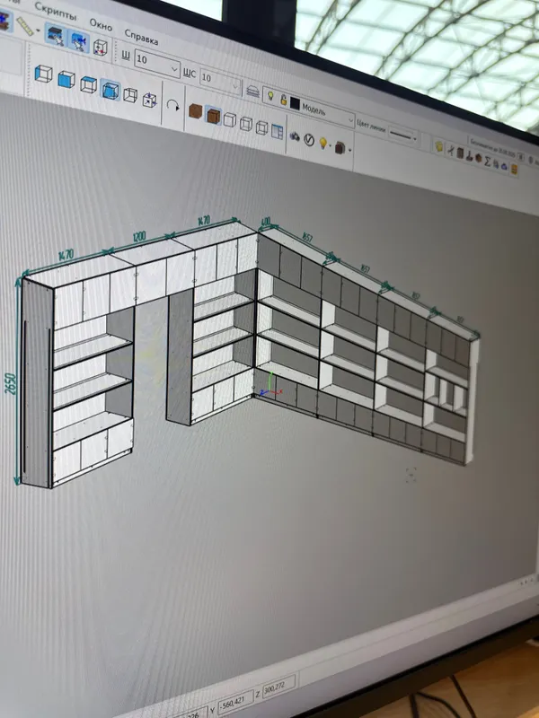Viewport: 539px width, 718px height.
Task: Click the zoom-to-fit cube with arrows
Action: click(149, 100)
